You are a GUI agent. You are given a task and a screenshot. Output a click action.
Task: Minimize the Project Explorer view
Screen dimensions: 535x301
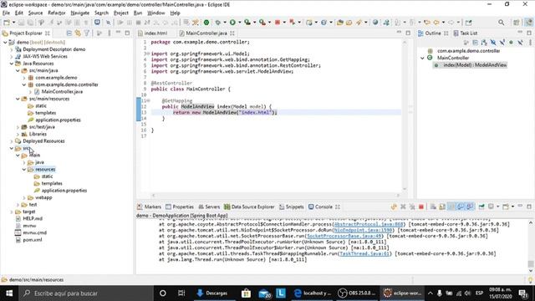pyautogui.click(x=119, y=33)
